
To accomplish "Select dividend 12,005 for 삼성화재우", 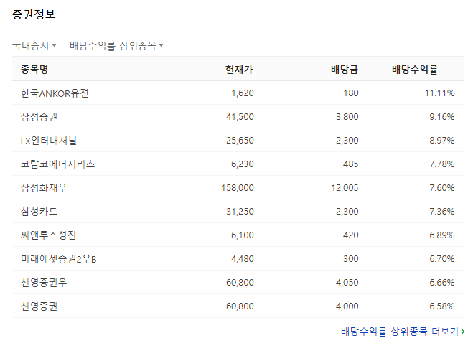I will pyautogui.click(x=345, y=187).
